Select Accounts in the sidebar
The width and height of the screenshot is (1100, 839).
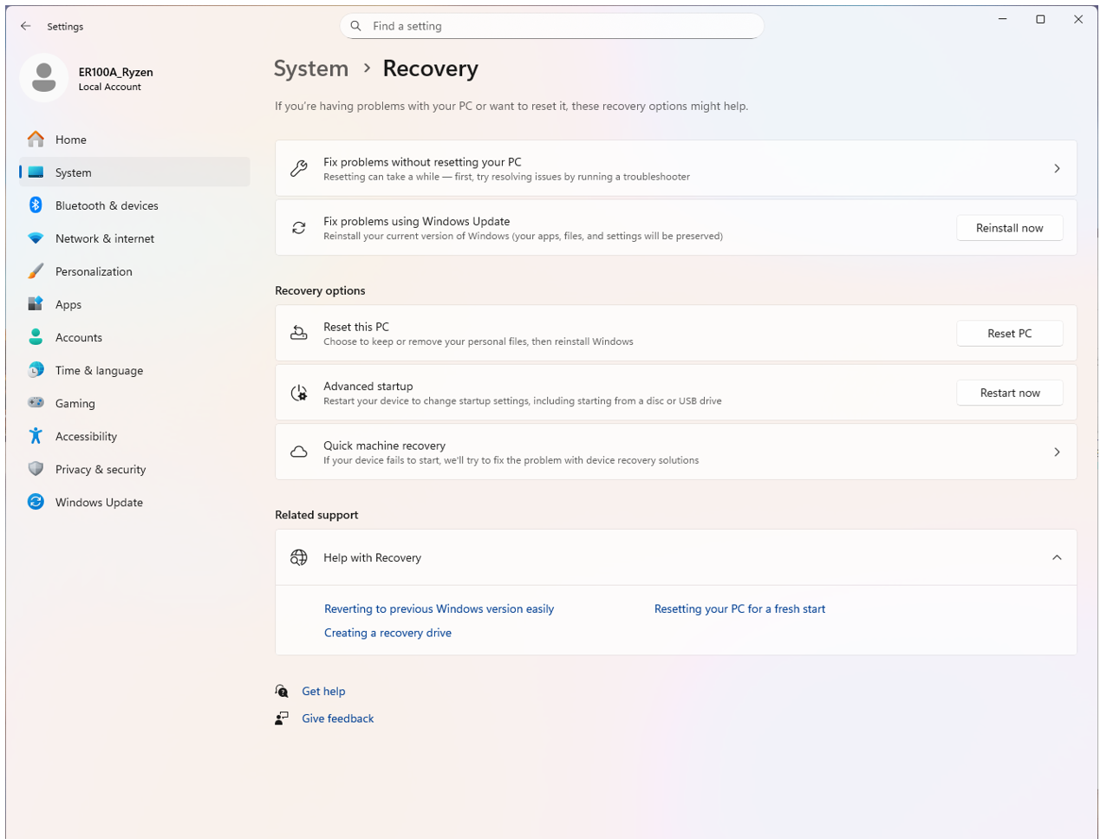[x=79, y=337]
